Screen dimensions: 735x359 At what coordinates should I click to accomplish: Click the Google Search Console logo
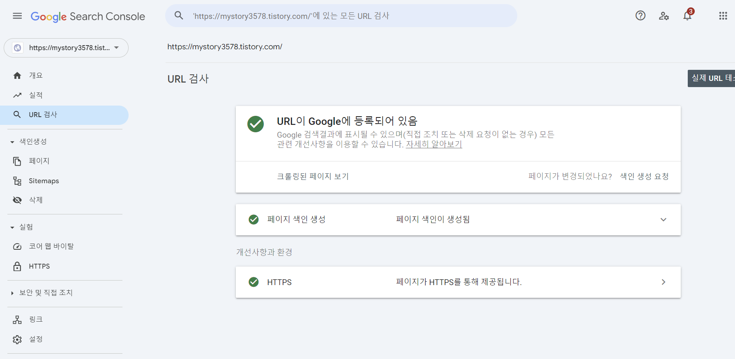pyautogui.click(x=88, y=16)
